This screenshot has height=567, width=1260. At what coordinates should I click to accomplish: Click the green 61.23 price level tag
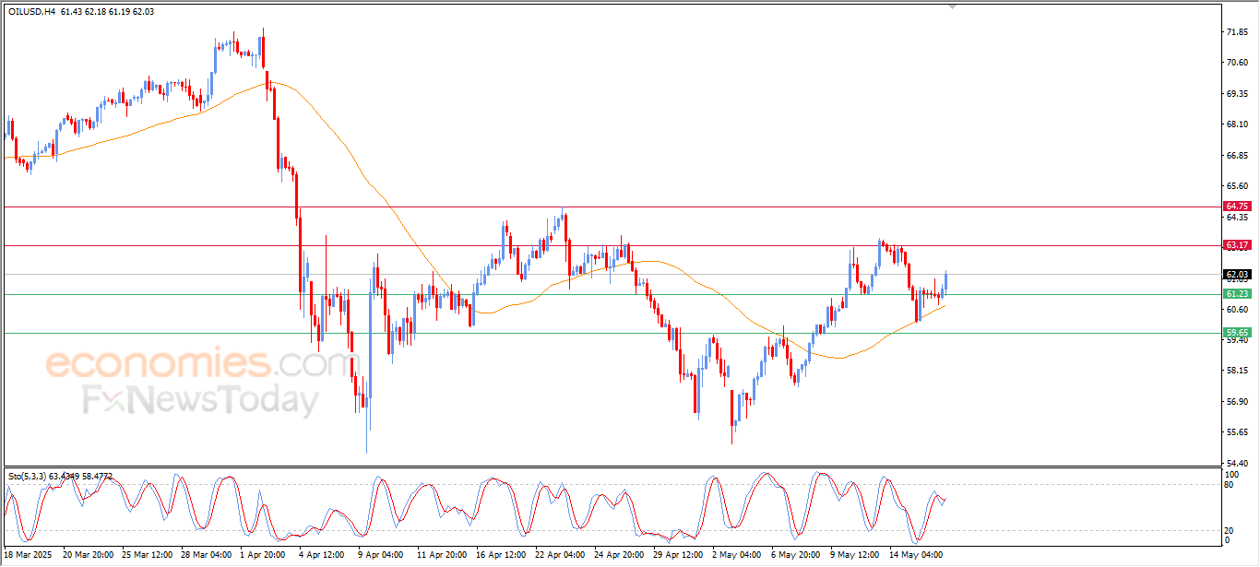(x=1237, y=293)
